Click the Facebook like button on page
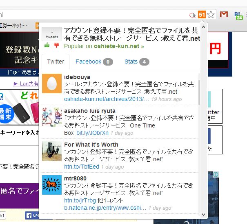Screen dimensions: 247x224 (32, 215)
